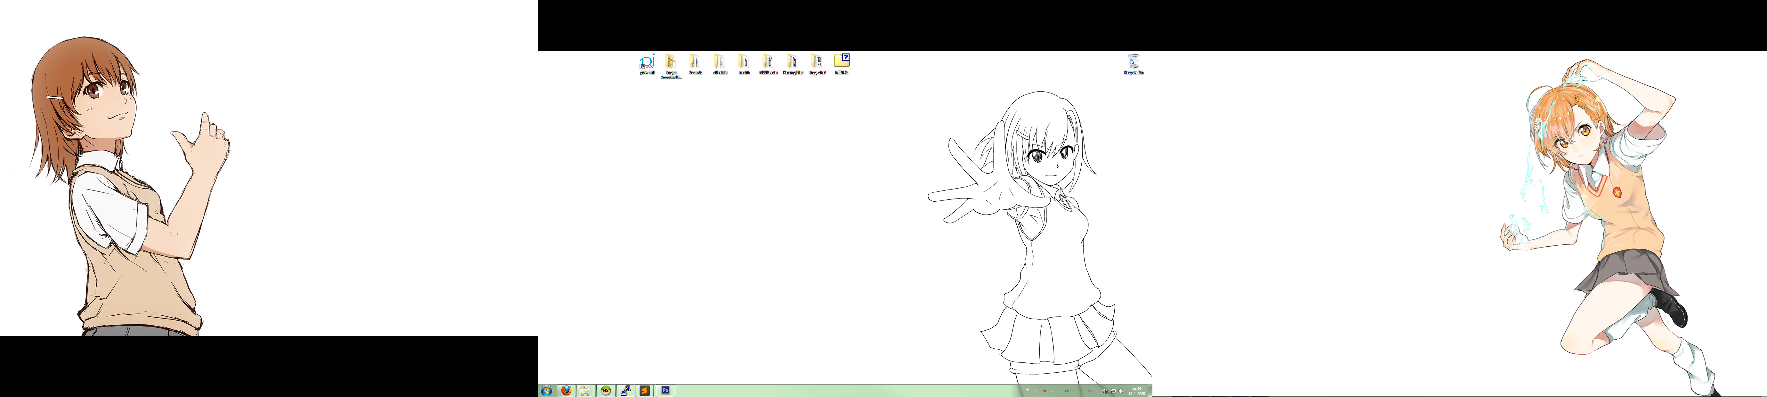Click the grey 3.2 tray reading
The height and width of the screenshot is (397, 1767).
(x=1075, y=391)
